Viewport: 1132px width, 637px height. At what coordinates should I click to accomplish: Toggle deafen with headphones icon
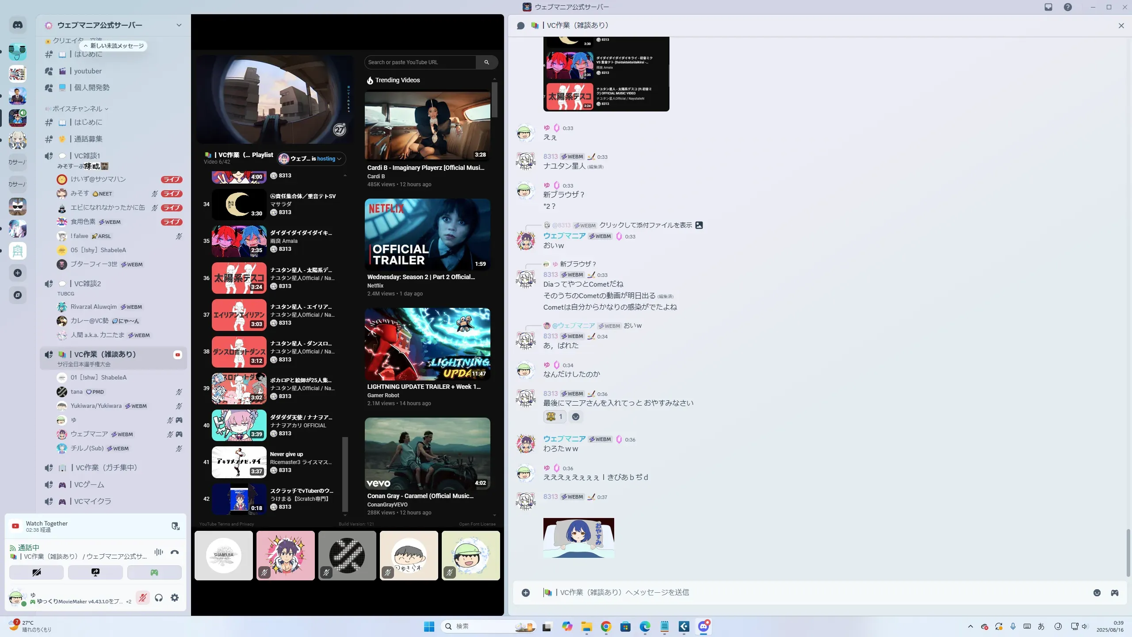coord(159,598)
